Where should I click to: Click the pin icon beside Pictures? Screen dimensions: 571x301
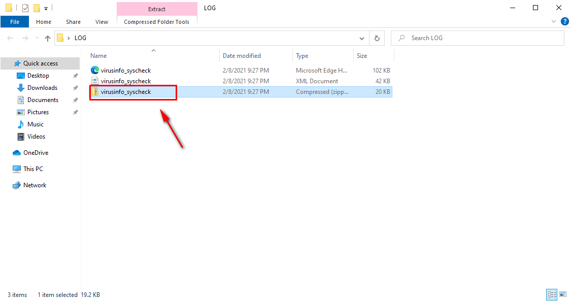pyautogui.click(x=76, y=112)
